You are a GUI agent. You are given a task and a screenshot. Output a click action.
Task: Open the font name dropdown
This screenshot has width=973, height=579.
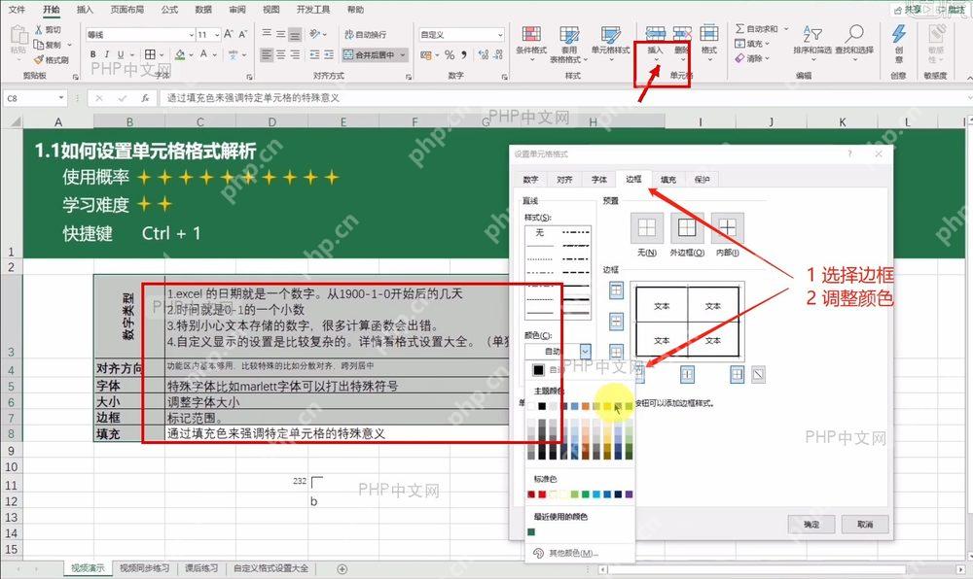[x=191, y=35]
